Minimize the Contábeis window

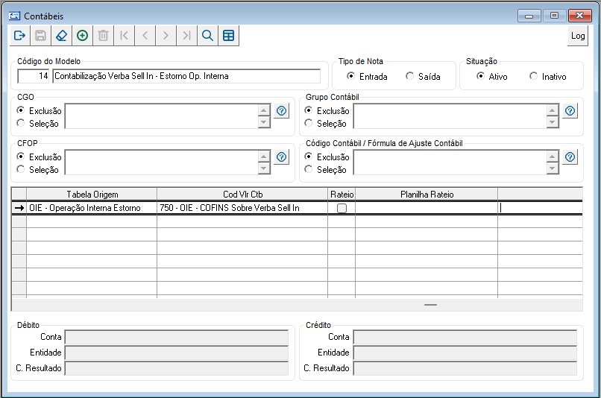pos(529,16)
